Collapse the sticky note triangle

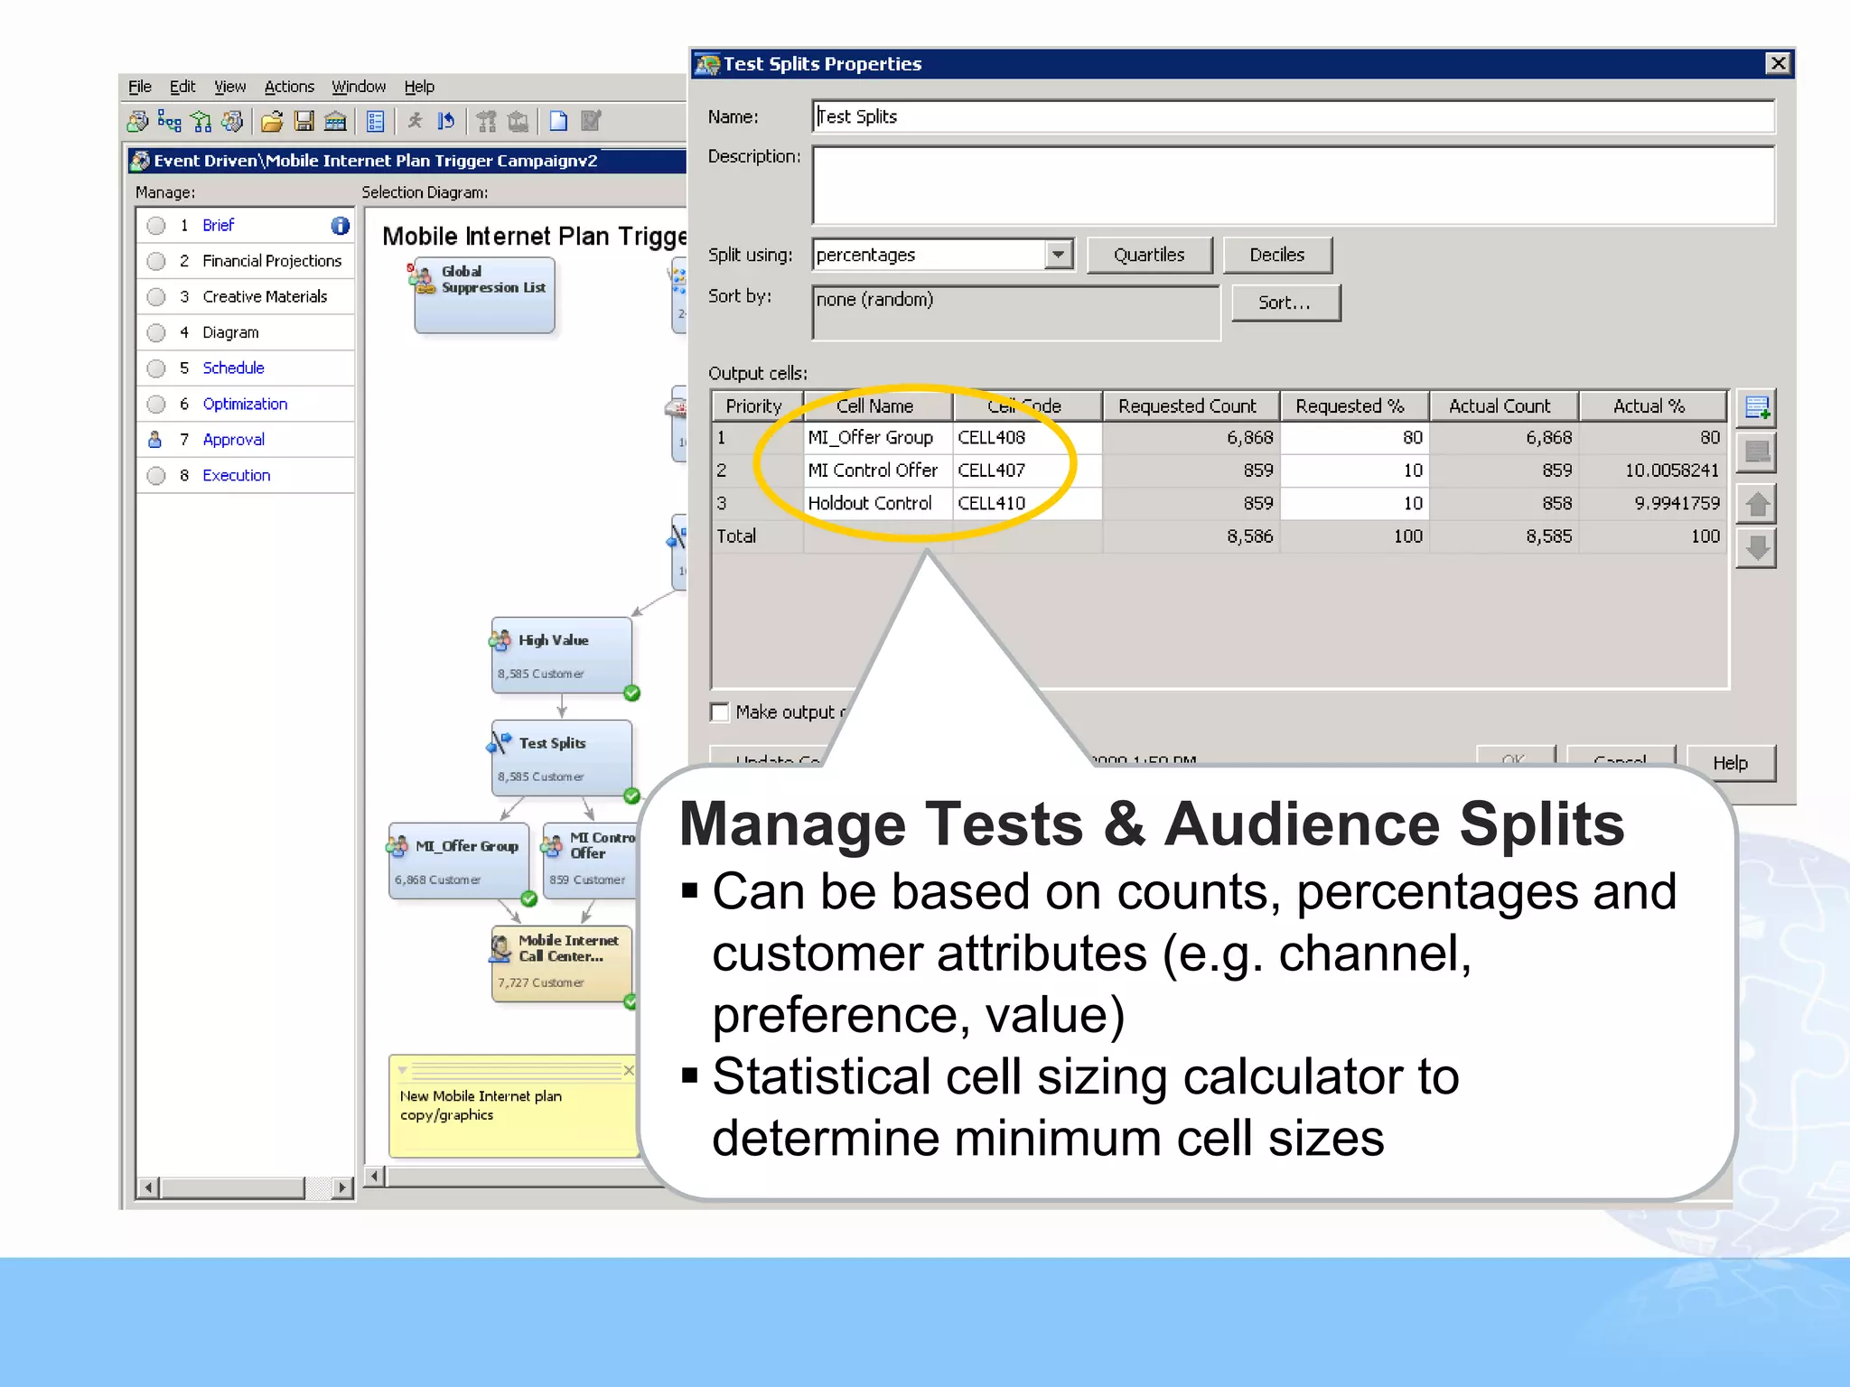[403, 1070]
